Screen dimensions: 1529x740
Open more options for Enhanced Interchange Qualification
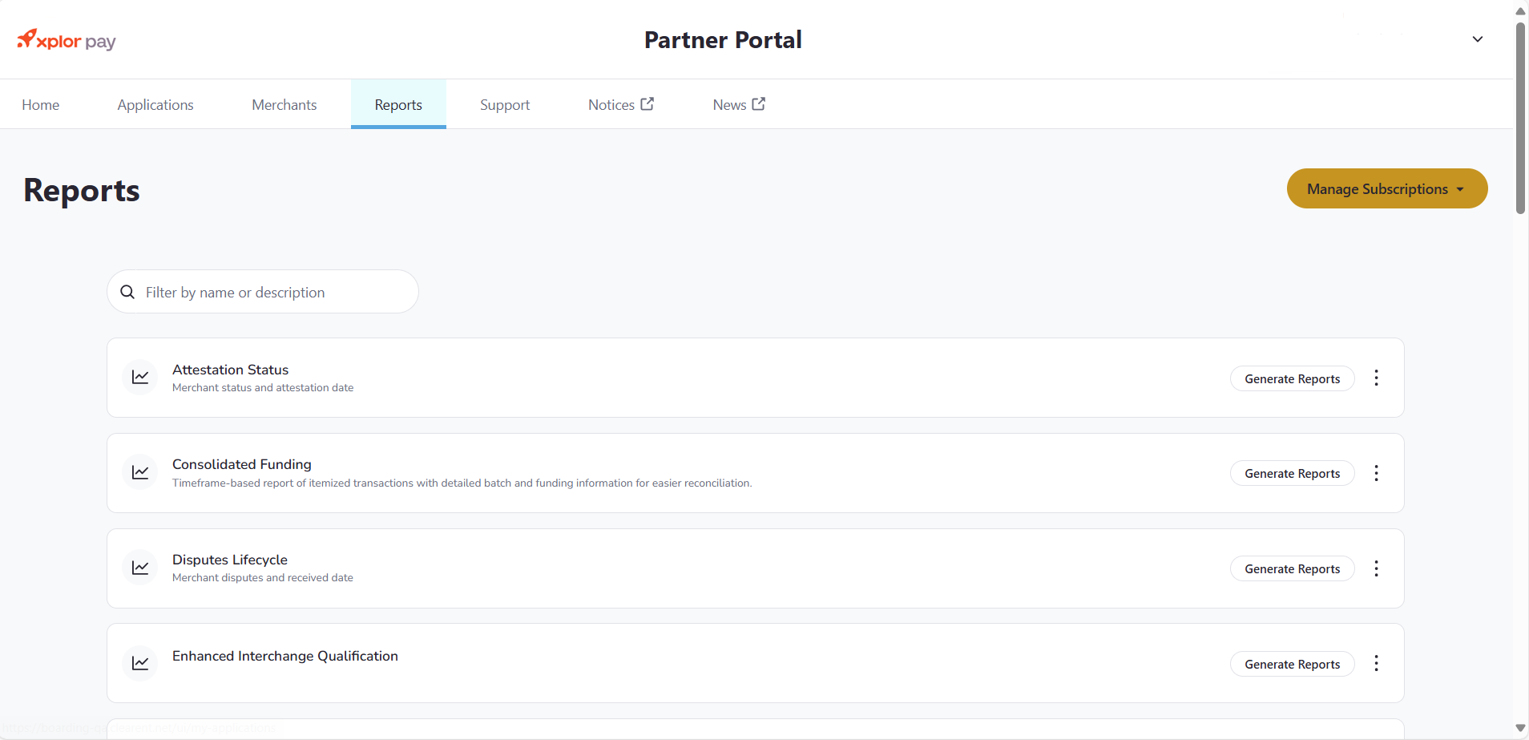coord(1376,663)
